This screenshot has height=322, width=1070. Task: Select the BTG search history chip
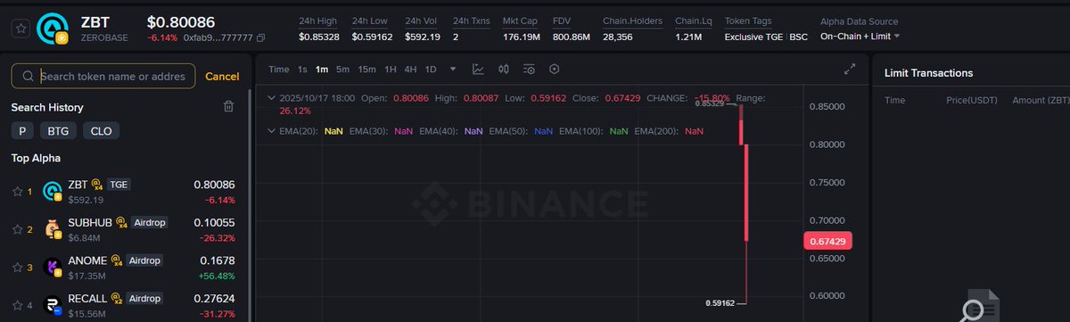(x=58, y=131)
